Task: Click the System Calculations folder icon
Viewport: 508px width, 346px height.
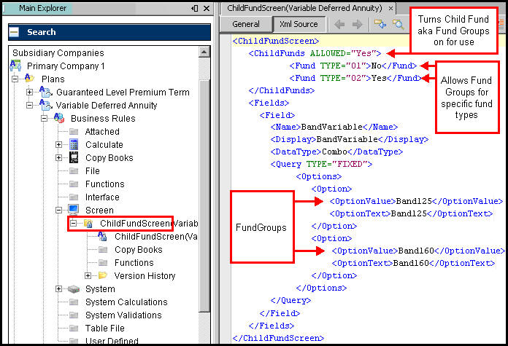Action: point(74,302)
